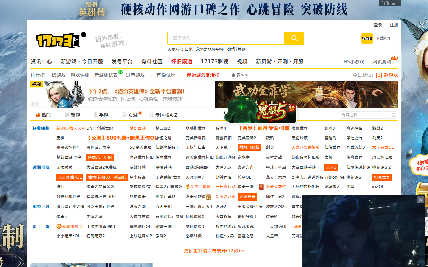The image size is (428, 267).
Task: Click the globe icon beside 页游 tab
Action: [x=124, y=115]
